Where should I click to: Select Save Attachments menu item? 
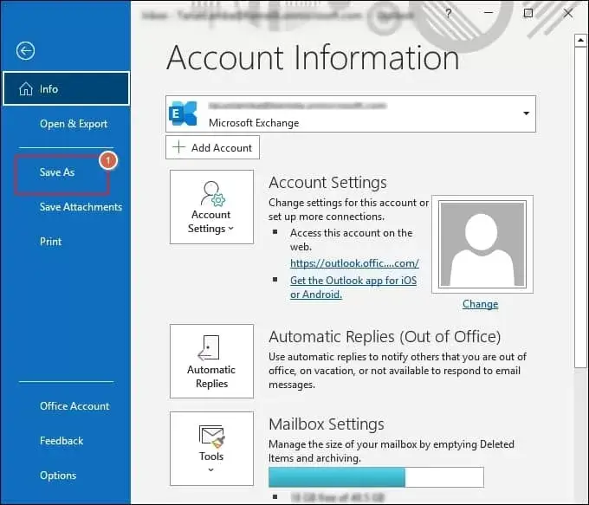click(x=81, y=207)
